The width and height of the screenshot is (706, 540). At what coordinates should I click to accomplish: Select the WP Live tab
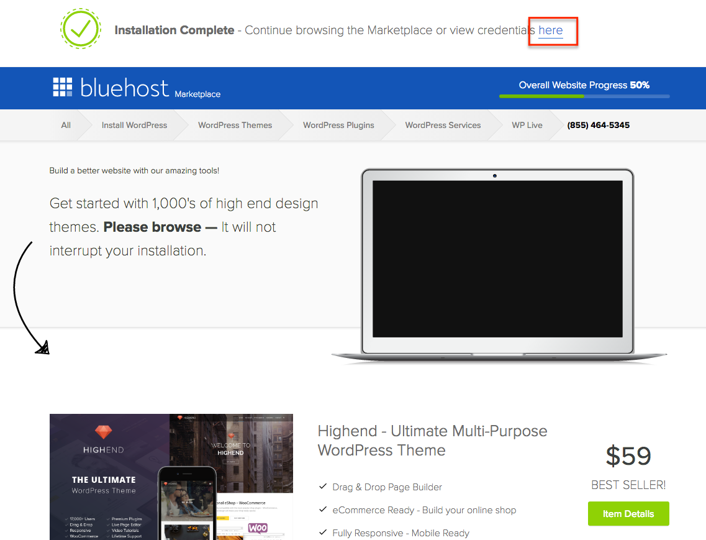(527, 126)
